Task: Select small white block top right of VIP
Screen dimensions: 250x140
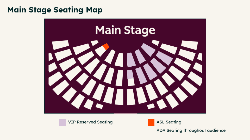Action: 155,43
